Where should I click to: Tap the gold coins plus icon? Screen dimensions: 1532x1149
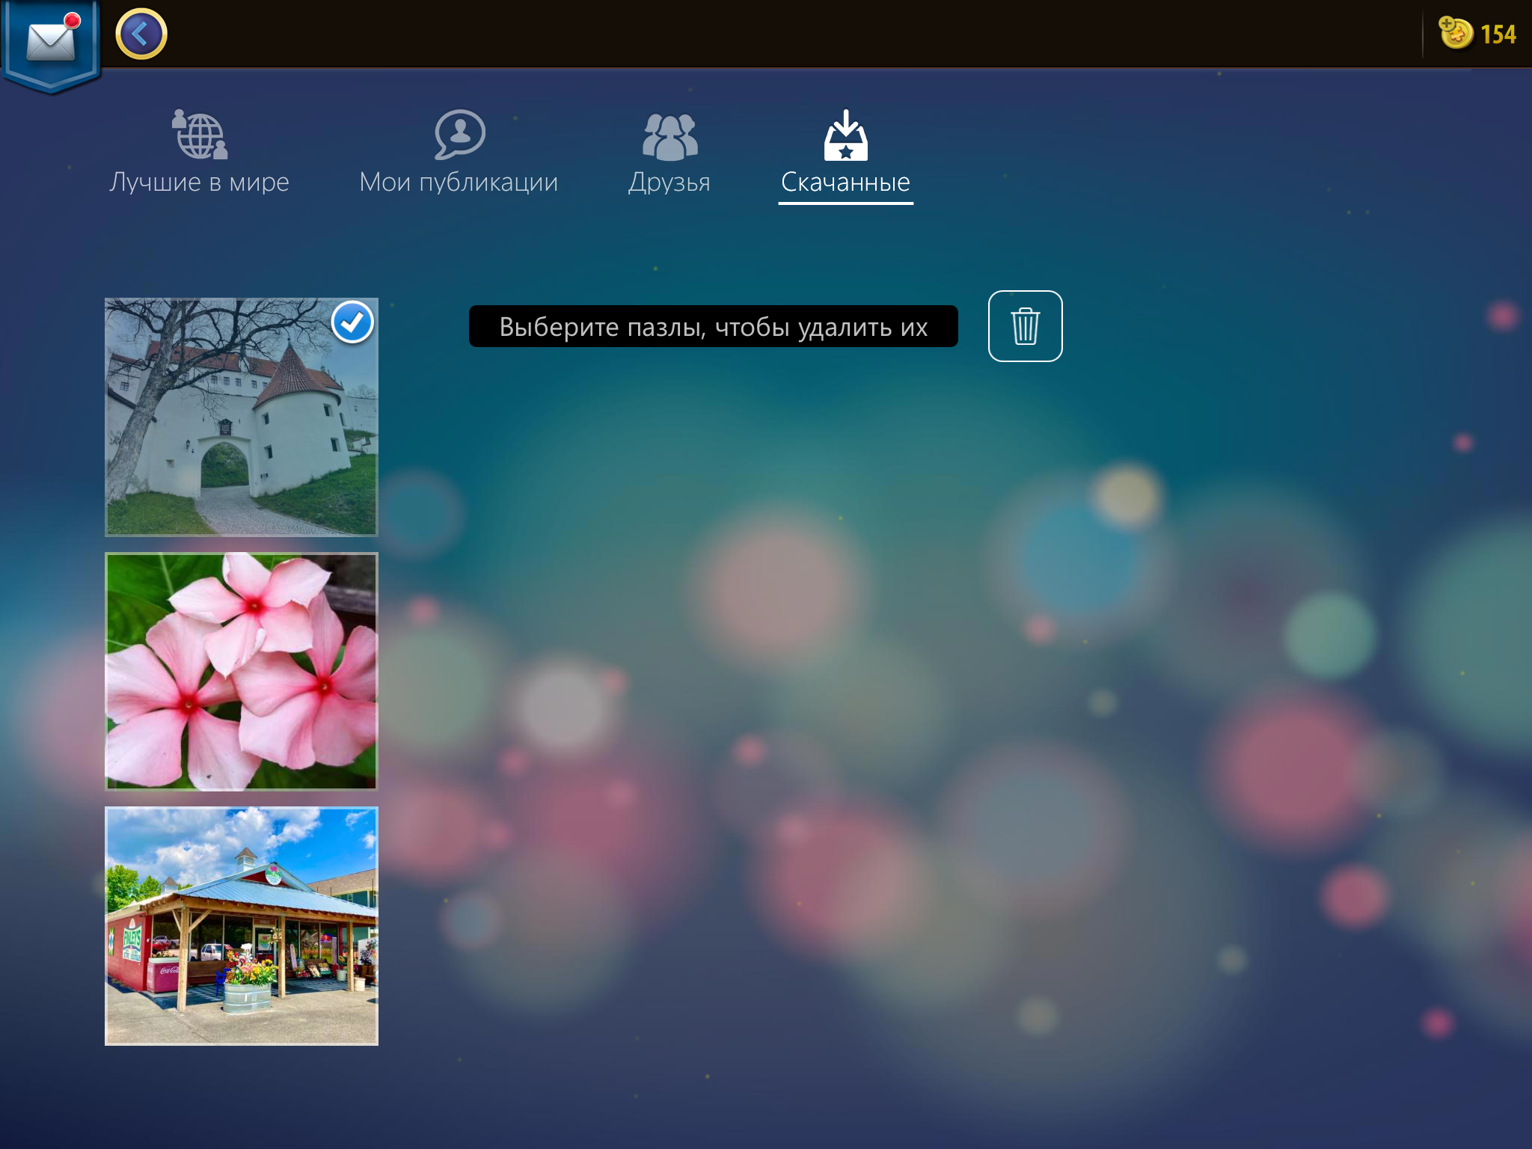pyautogui.click(x=1456, y=33)
